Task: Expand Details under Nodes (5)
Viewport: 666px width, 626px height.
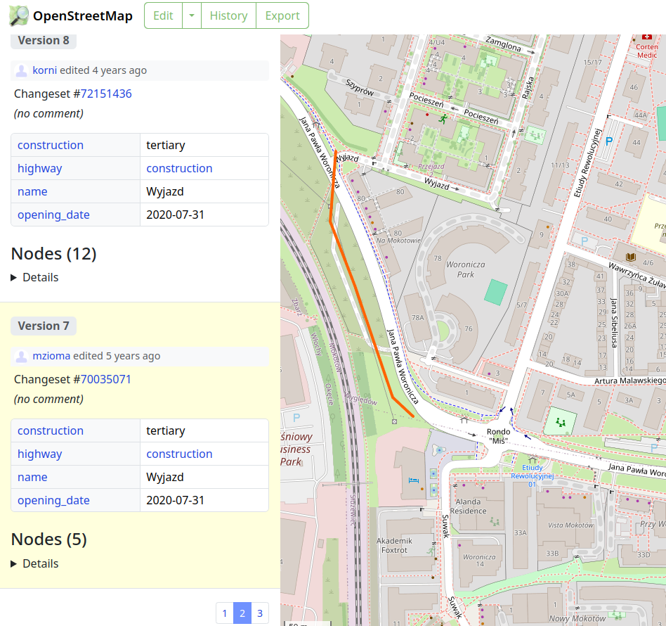Action: [34, 563]
